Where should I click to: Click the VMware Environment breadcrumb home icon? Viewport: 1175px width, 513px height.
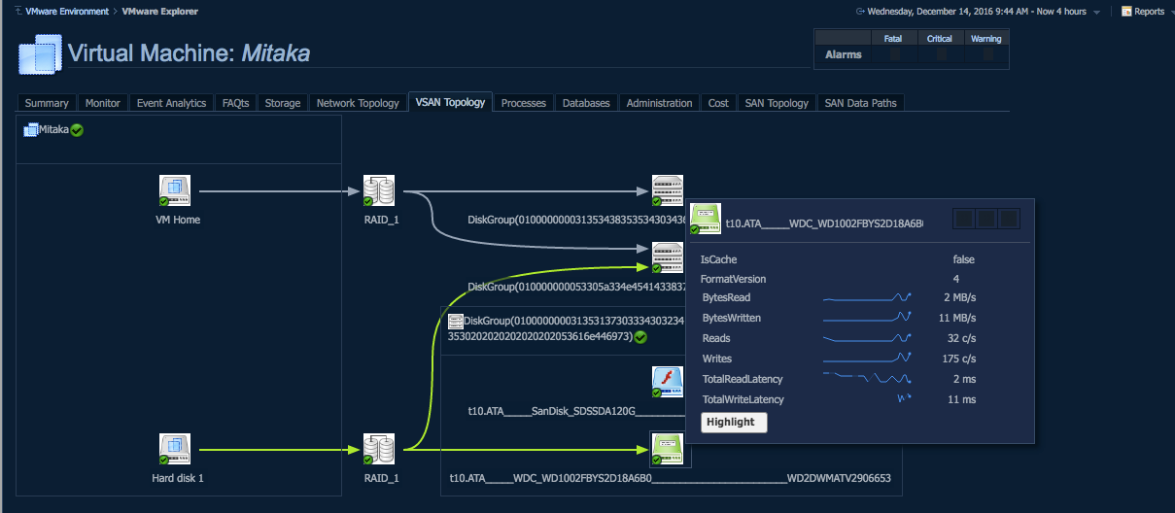point(18,11)
